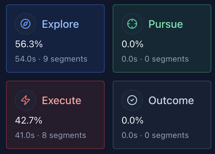215x154 pixels.
Task: Click the Outcome checkmark circle icon
Action: pos(132,100)
